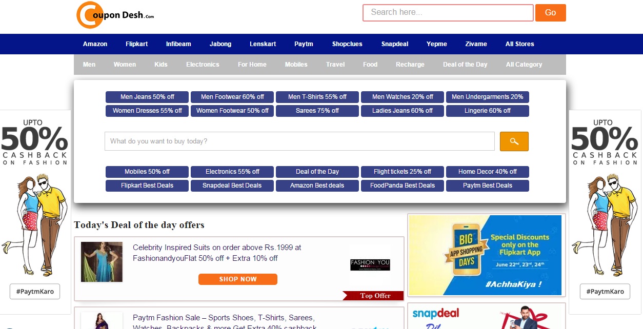
Task: Open the Electronics category
Action: (203, 65)
